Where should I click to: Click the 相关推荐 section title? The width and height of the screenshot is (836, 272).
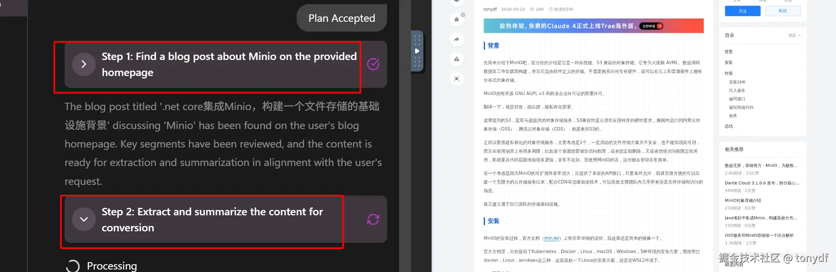coord(734,150)
